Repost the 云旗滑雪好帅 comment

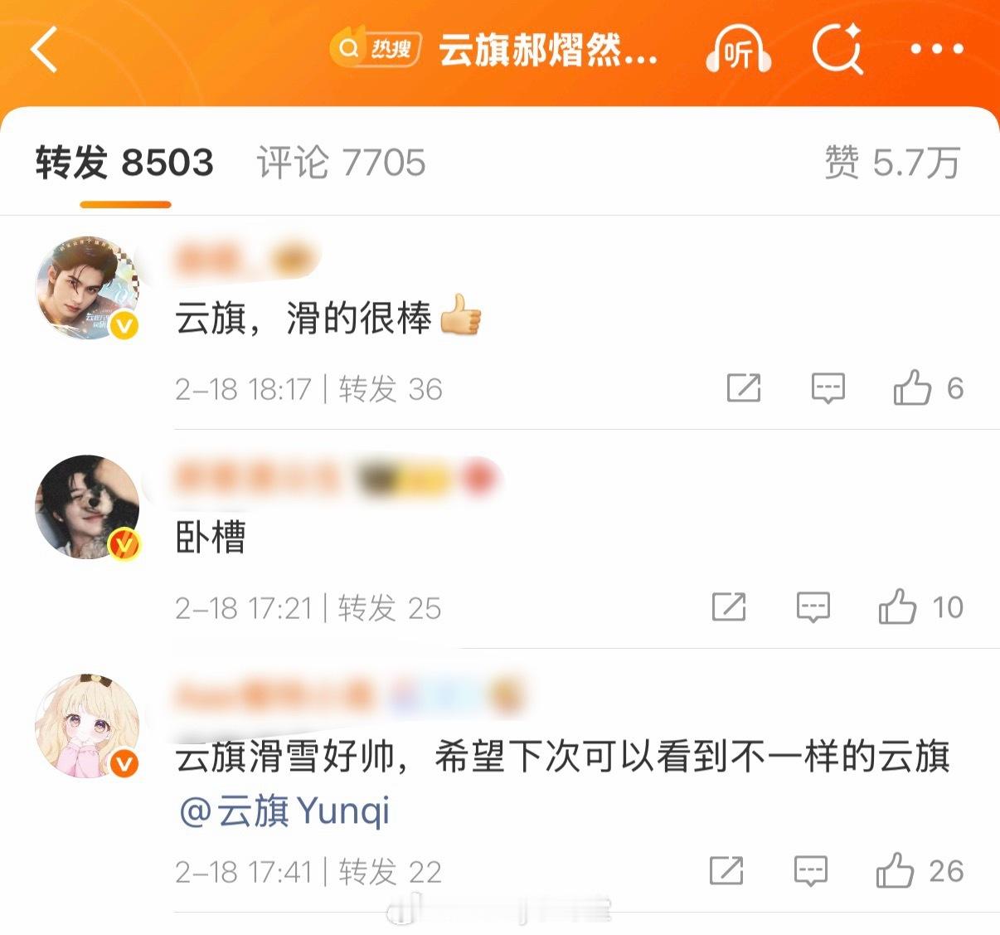click(x=726, y=871)
